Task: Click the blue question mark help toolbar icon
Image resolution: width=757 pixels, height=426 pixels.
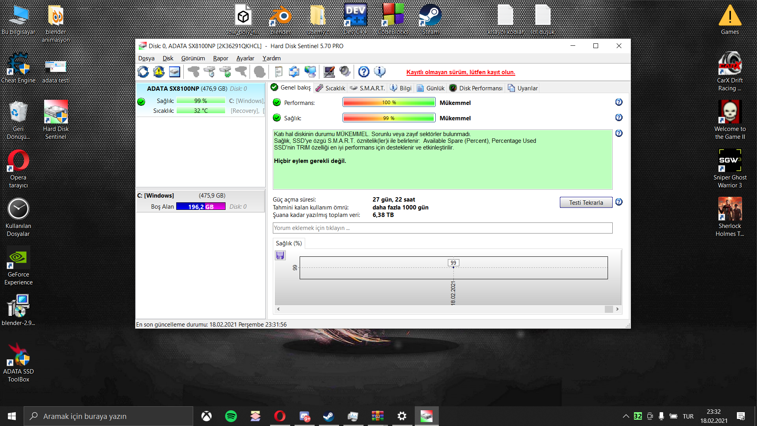Action: click(x=364, y=72)
